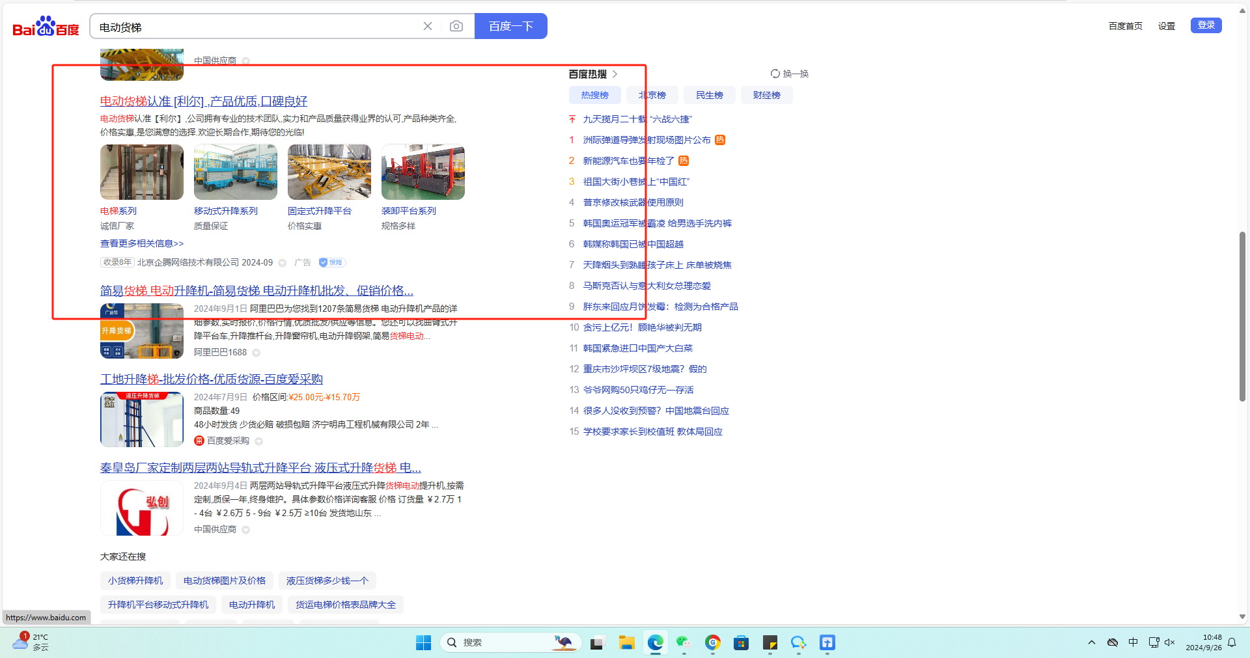This screenshot has height=658, width=1250.
Task: Click the camera image search icon
Action: (x=456, y=26)
